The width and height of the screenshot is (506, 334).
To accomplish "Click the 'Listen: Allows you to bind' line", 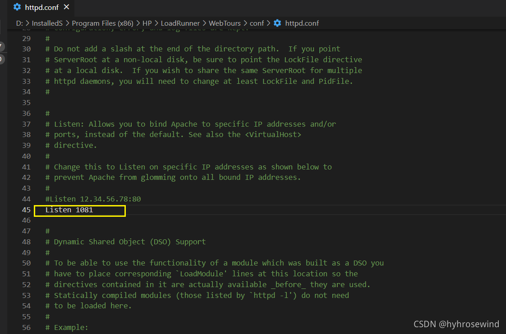I will point(190,124).
